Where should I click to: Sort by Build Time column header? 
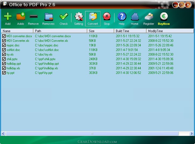click(x=130, y=31)
